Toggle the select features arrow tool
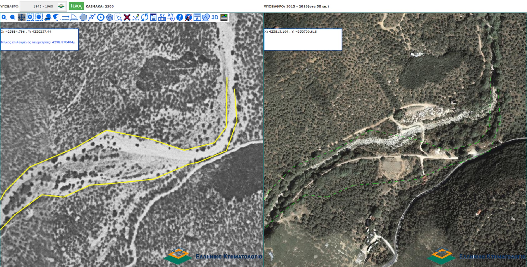This screenshot has height=267, width=527. point(118,17)
